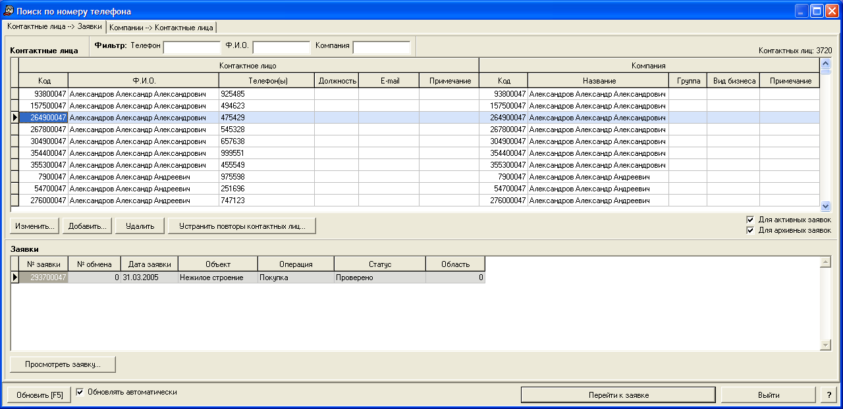This screenshot has width=843, height=409.
Task: Click the Покупка operation cell
Action: click(x=296, y=277)
